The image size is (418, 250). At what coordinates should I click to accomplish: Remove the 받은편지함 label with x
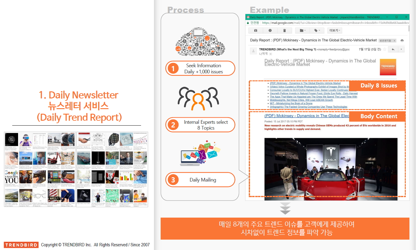coord(394,41)
